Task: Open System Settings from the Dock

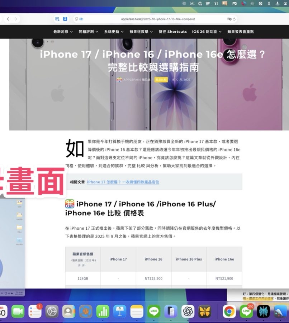Action: pos(52,311)
